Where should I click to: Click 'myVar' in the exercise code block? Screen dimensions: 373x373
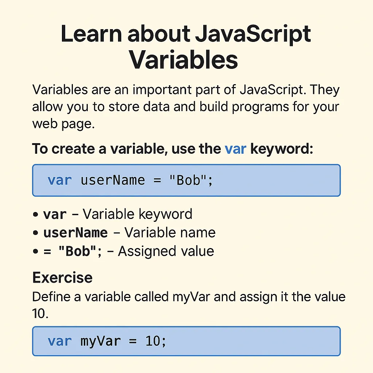click(x=101, y=341)
